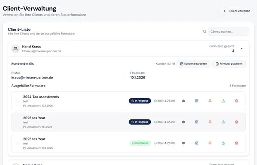Click In Progress badge of 4.45 KB form
Viewport: 257px width, 165px height.
[140, 122]
